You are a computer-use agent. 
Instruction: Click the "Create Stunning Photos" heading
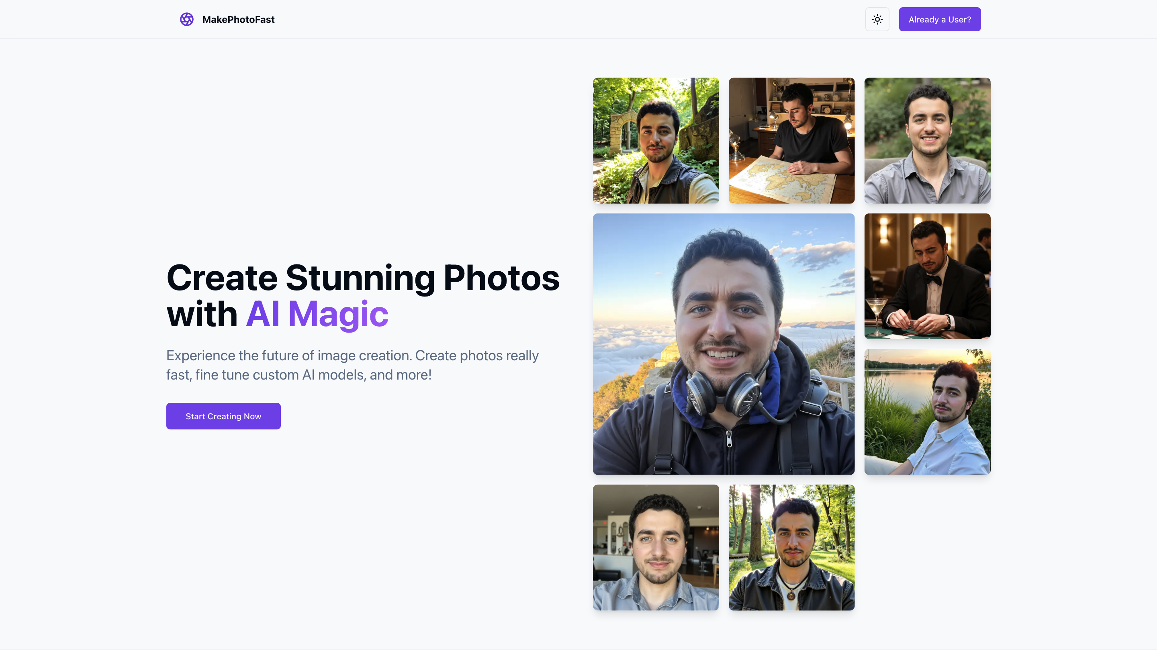point(363,278)
